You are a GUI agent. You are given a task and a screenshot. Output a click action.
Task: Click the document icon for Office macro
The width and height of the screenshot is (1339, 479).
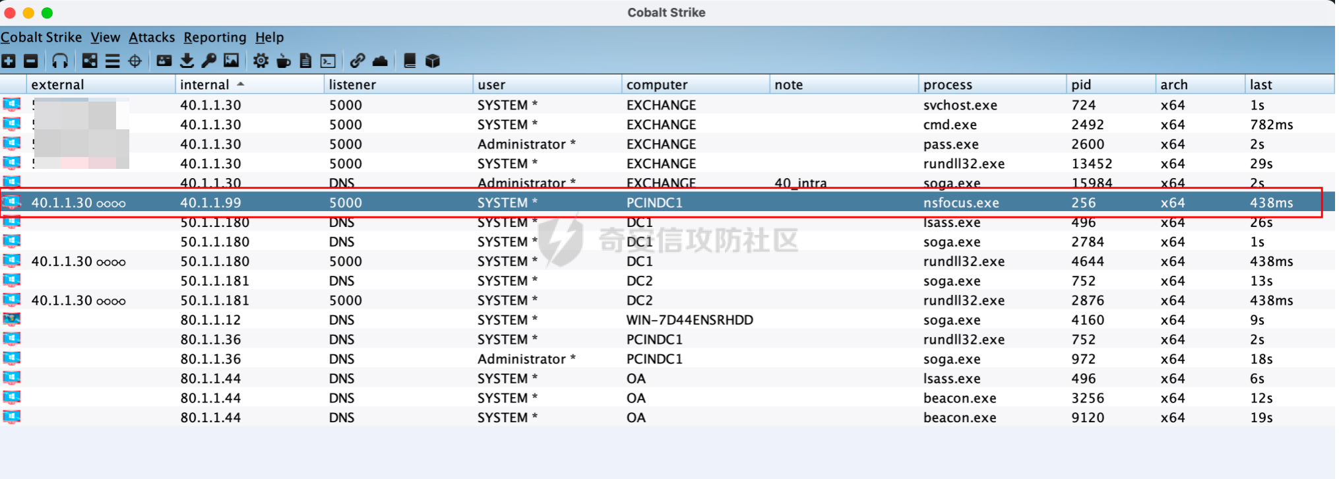click(305, 61)
